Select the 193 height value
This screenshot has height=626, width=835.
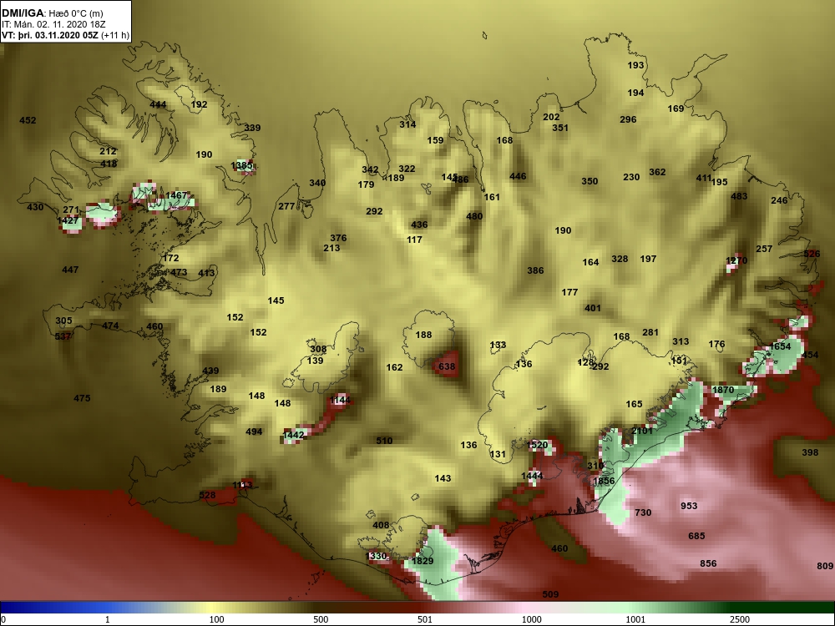pos(635,65)
